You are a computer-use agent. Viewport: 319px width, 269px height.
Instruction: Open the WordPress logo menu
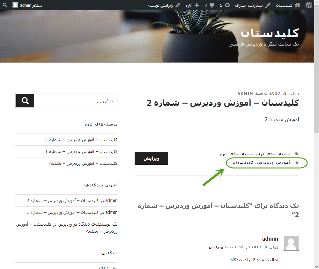308,5
